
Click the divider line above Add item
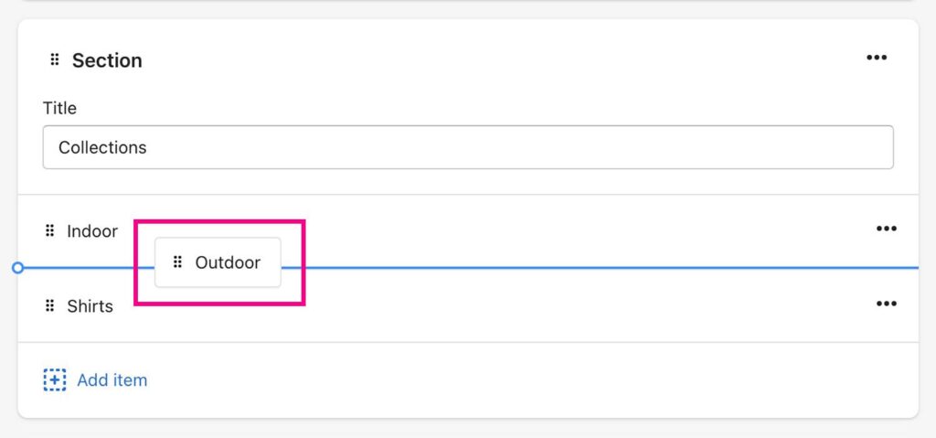click(468, 342)
